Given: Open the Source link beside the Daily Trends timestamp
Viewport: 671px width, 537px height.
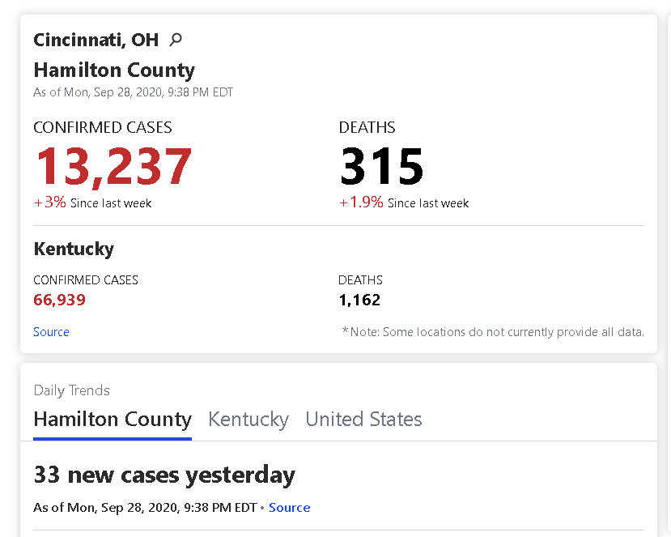Looking at the screenshot, I should pyautogui.click(x=289, y=508).
